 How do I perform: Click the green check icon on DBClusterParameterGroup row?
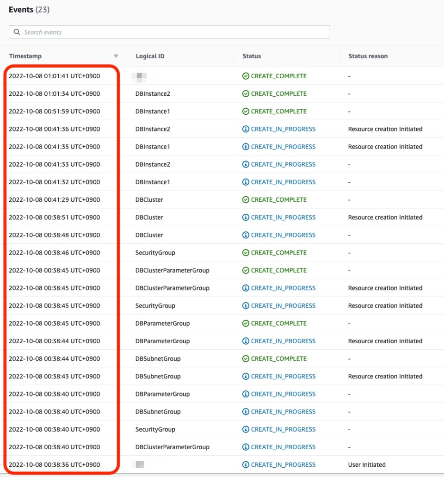pos(245,270)
